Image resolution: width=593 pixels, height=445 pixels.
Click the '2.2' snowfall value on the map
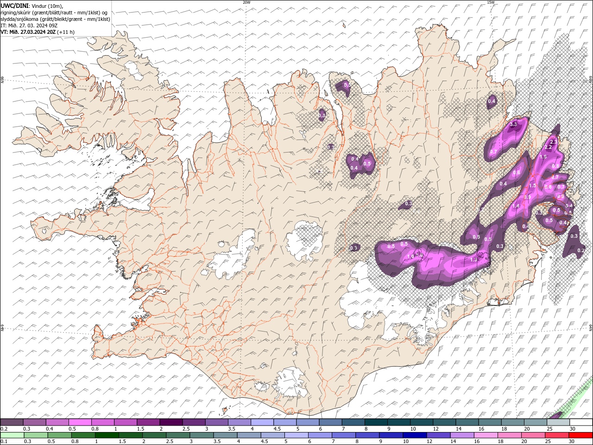click(x=548, y=147)
